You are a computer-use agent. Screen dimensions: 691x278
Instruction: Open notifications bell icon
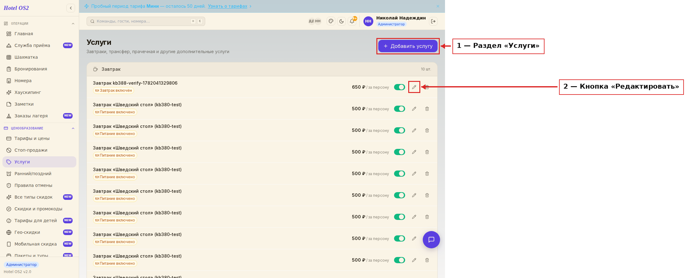pos(352,21)
